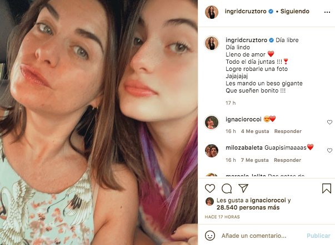The height and width of the screenshot is (245, 335).
Task: Click milozabaleta commenter avatar
Action: pyautogui.click(x=211, y=150)
